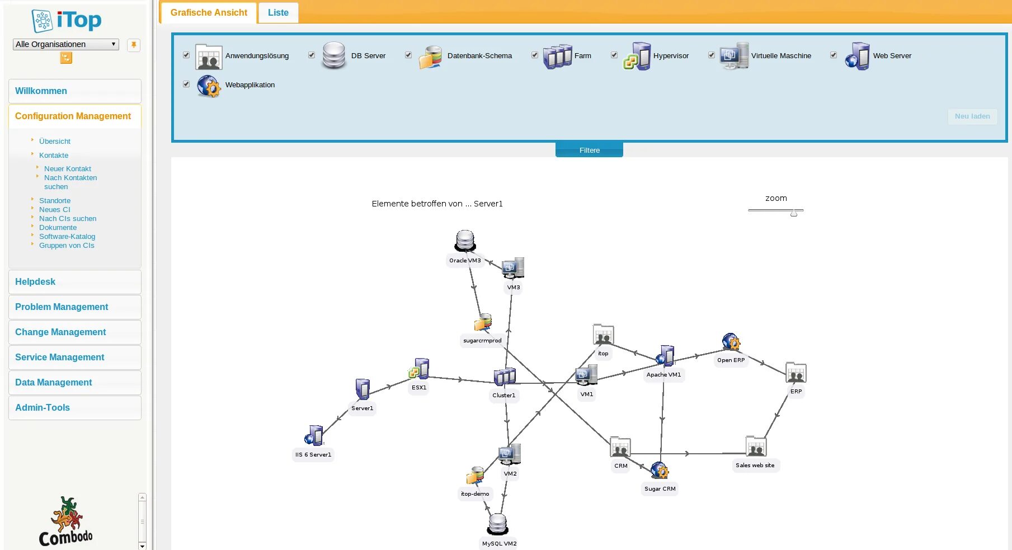The image size is (1012, 550).
Task: Click the sidebar scrollbar down arrow
Action: point(142,546)
